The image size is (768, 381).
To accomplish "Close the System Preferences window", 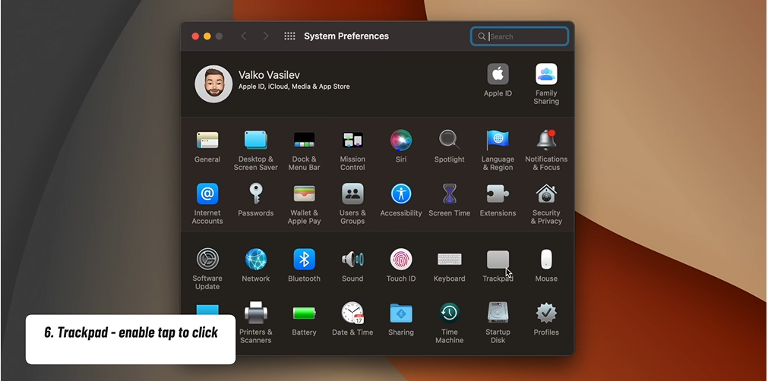I will 195,36.
